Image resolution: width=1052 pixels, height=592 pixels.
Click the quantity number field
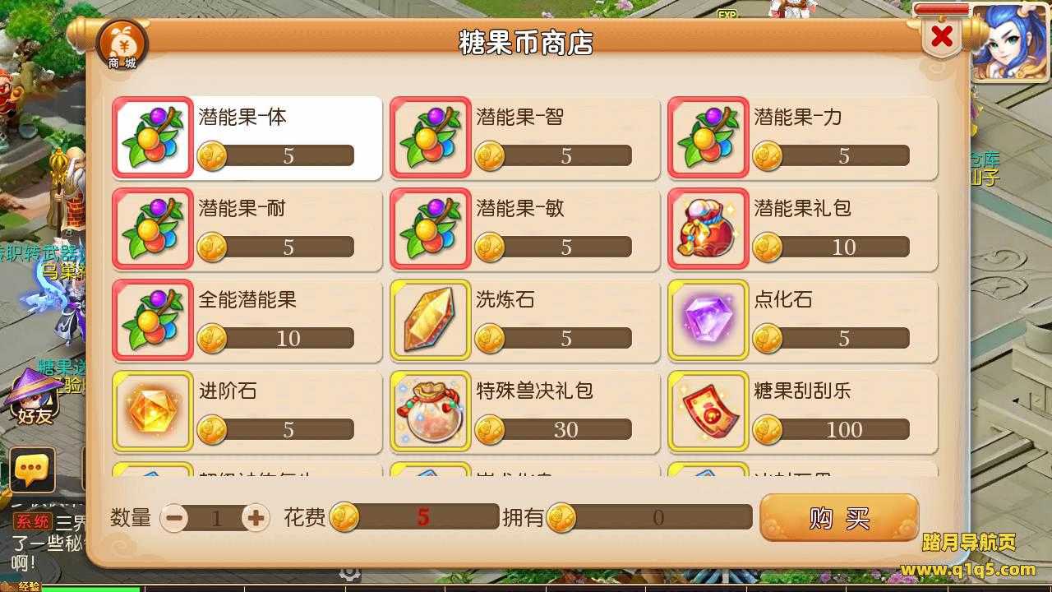(216, 518)
